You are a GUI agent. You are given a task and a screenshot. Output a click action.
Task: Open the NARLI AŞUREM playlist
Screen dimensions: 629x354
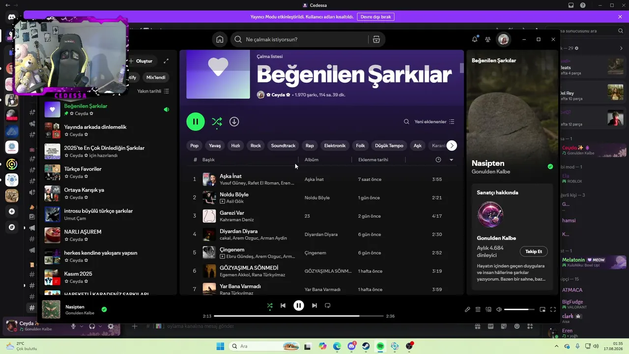(107, 236)
